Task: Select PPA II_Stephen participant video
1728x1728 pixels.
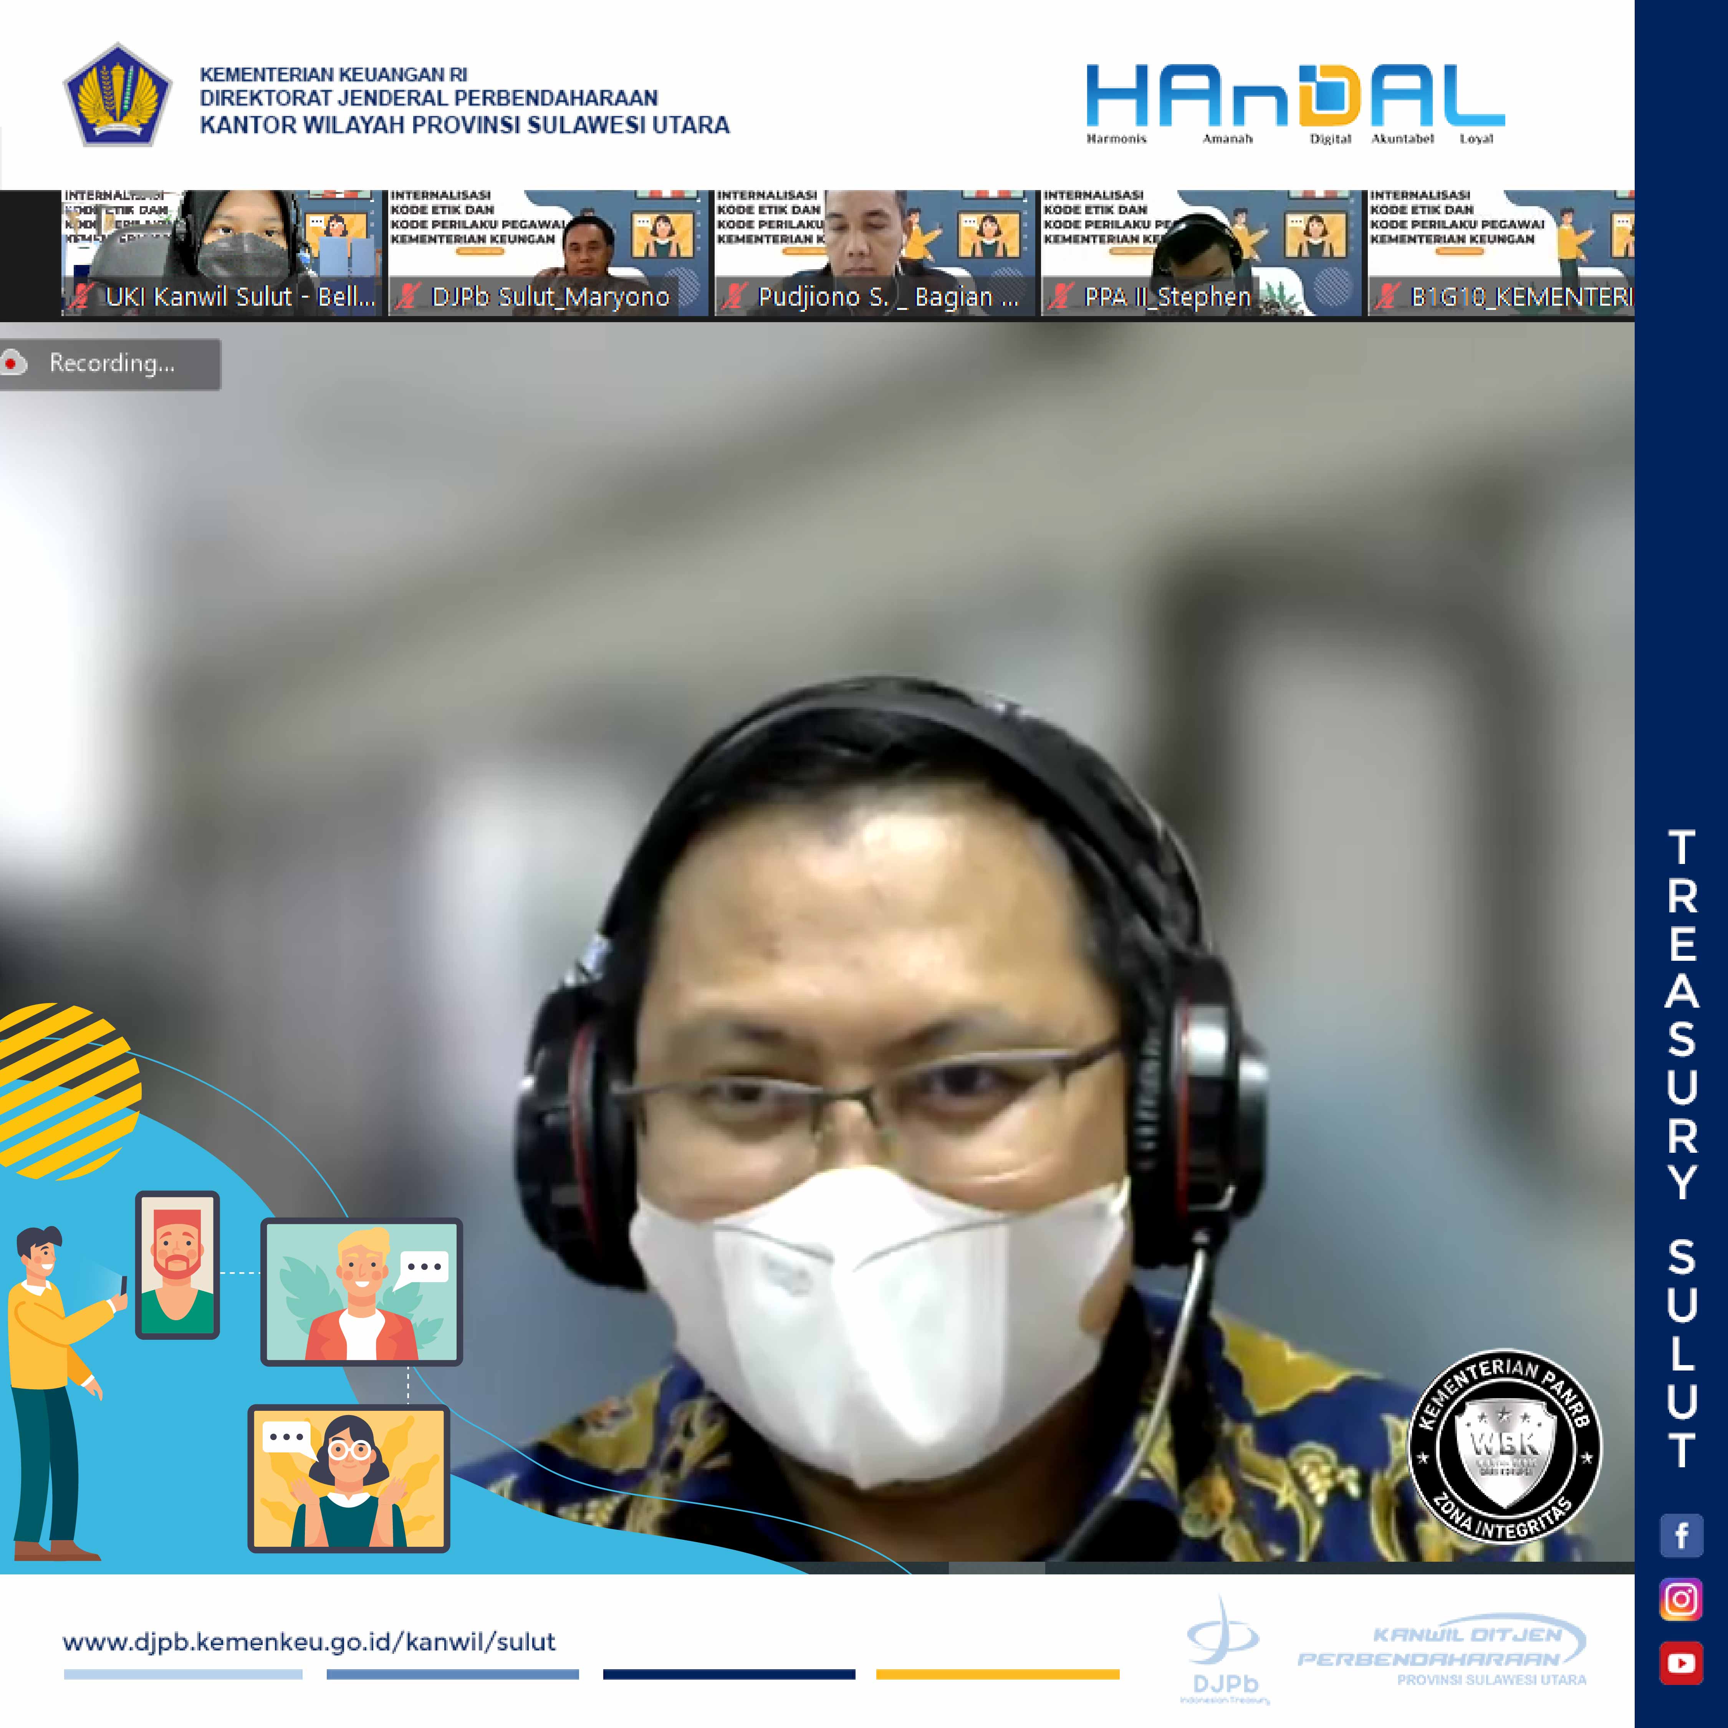Action: click(x=1200, y=253)
